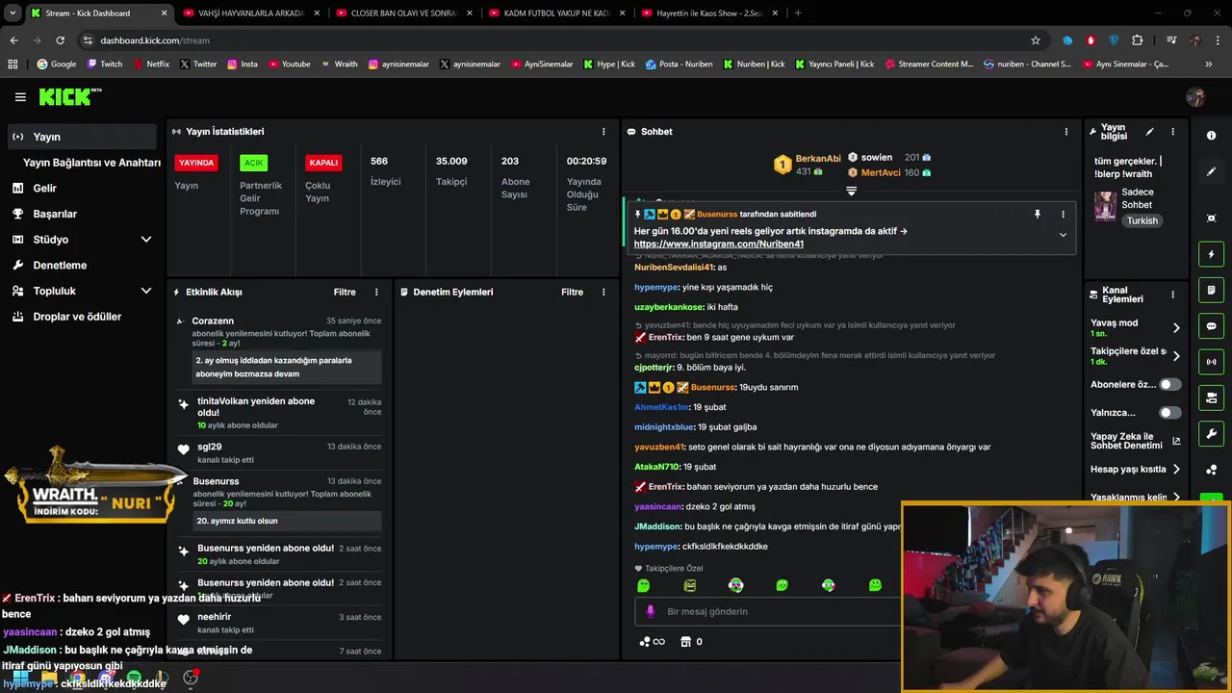Viewport: 1232px width, 693px height.
Task: Click the Kick logo
Action: coord(69,96)
